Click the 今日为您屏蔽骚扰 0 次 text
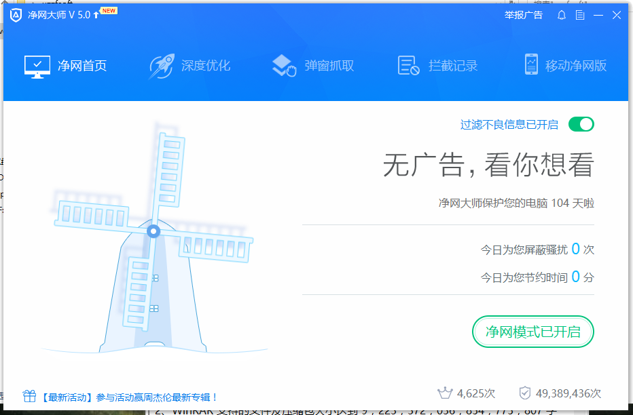 pos(537,250)
